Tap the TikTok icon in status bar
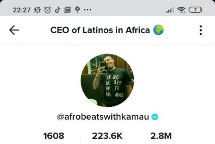The width and height of the screenshot is (215, 144). pyautogui.click(x=57, y=10)
